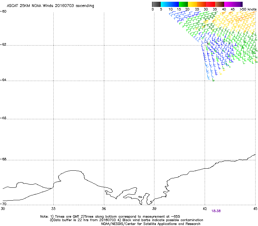Click the '-64' latitude axis label
Image resolution: width=258 pixels, height=226 pixels.
click(x=3, y=80)
